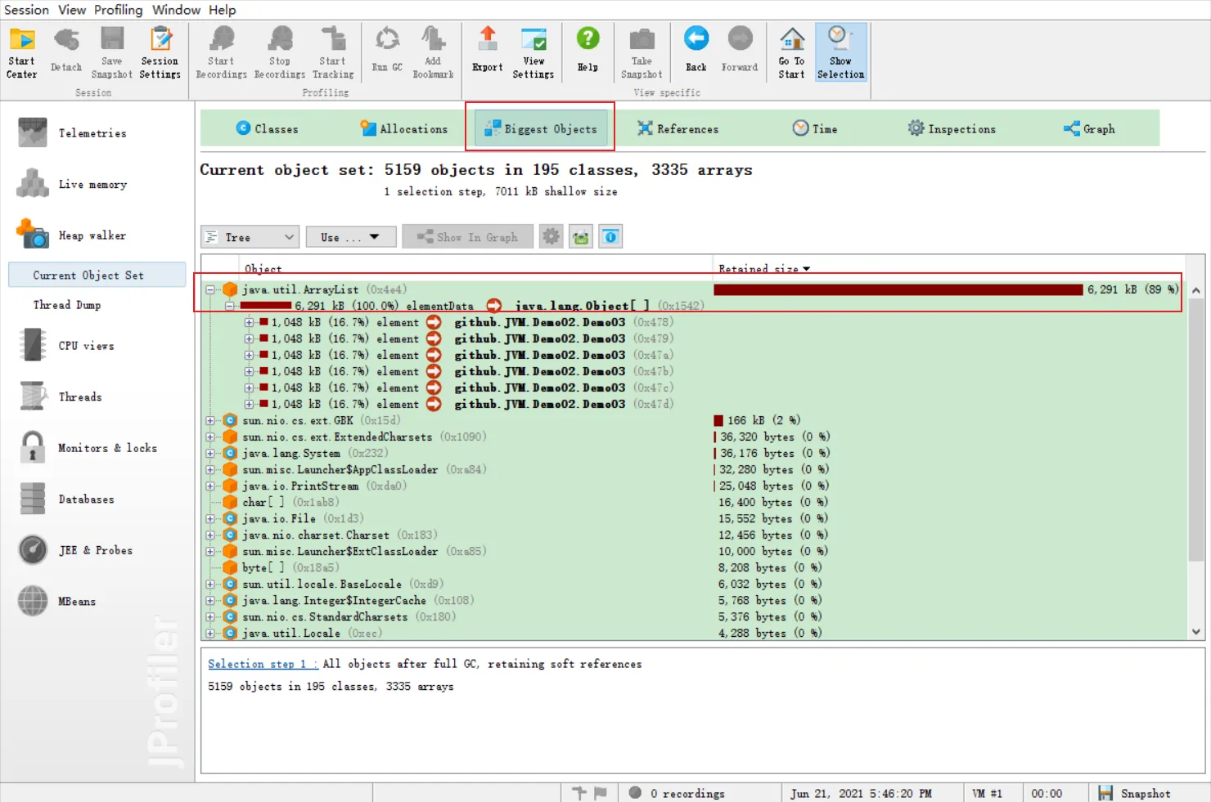Open the Profiling menu
1211x802 pixels.
click(x=118, y=10)
